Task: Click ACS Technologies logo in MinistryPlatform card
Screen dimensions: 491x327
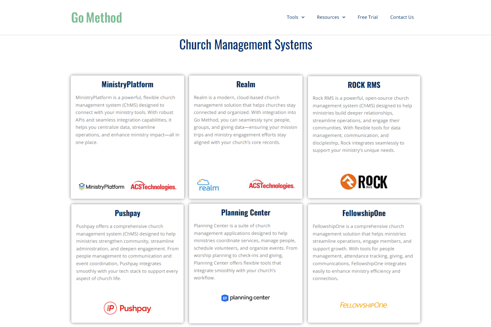Action: [x=153, y=186]
